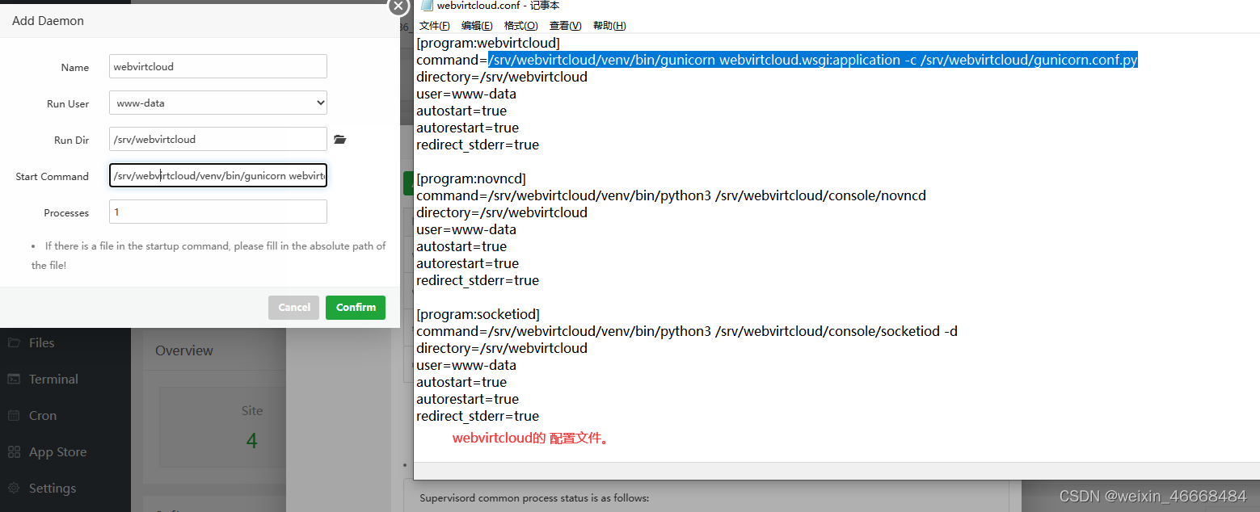Click the Site count 4

pos(251,441)
